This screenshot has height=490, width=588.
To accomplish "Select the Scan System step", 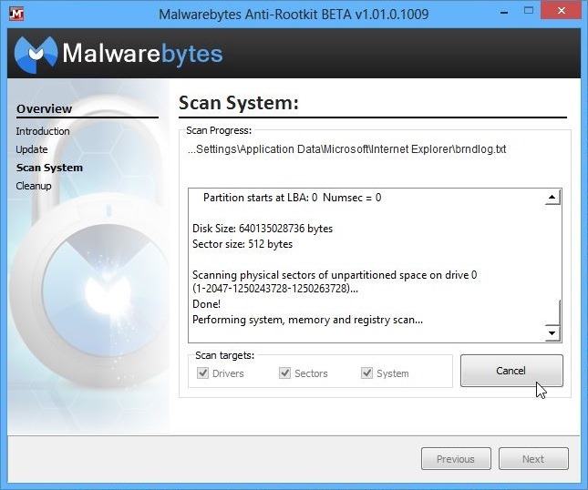I will [49, 168].
